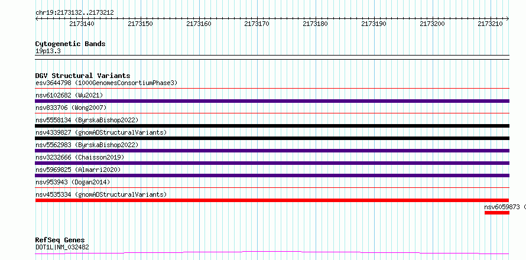Open gene DOT1L|NM_032482 label

coord(62,248)
